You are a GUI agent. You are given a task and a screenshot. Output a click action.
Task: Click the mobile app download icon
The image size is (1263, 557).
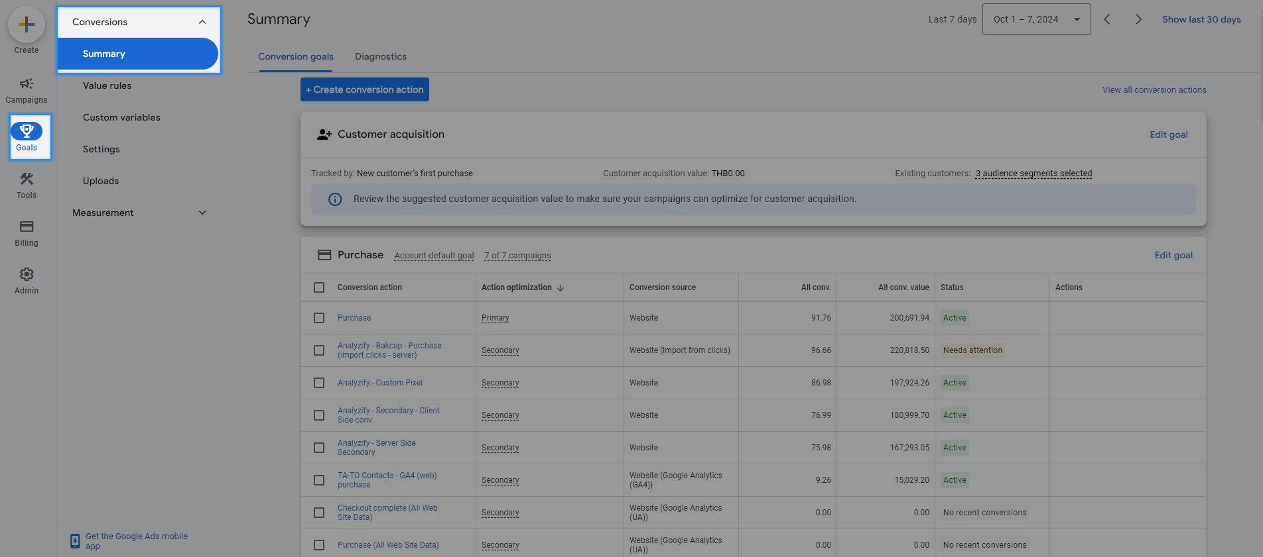click(x=75, y=541)
